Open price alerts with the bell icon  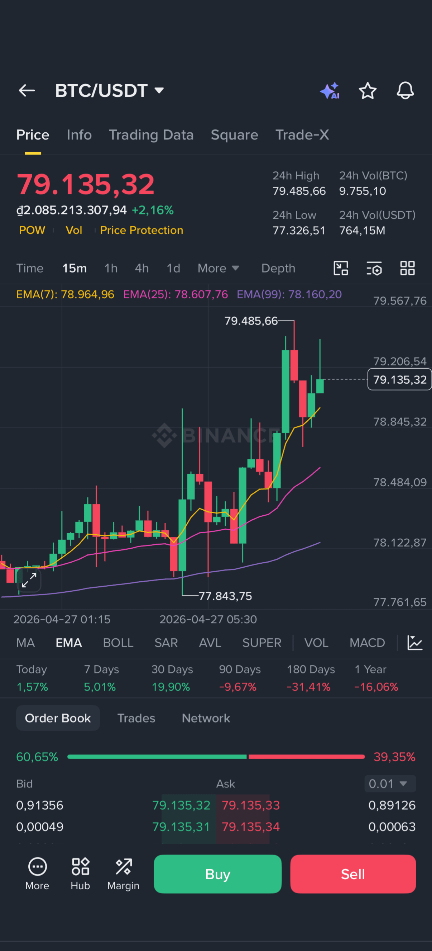point(405,91)
